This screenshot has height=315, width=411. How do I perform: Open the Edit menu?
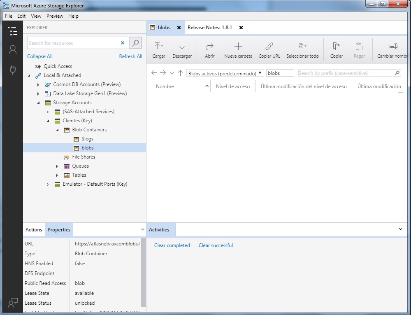pos(21,16)
